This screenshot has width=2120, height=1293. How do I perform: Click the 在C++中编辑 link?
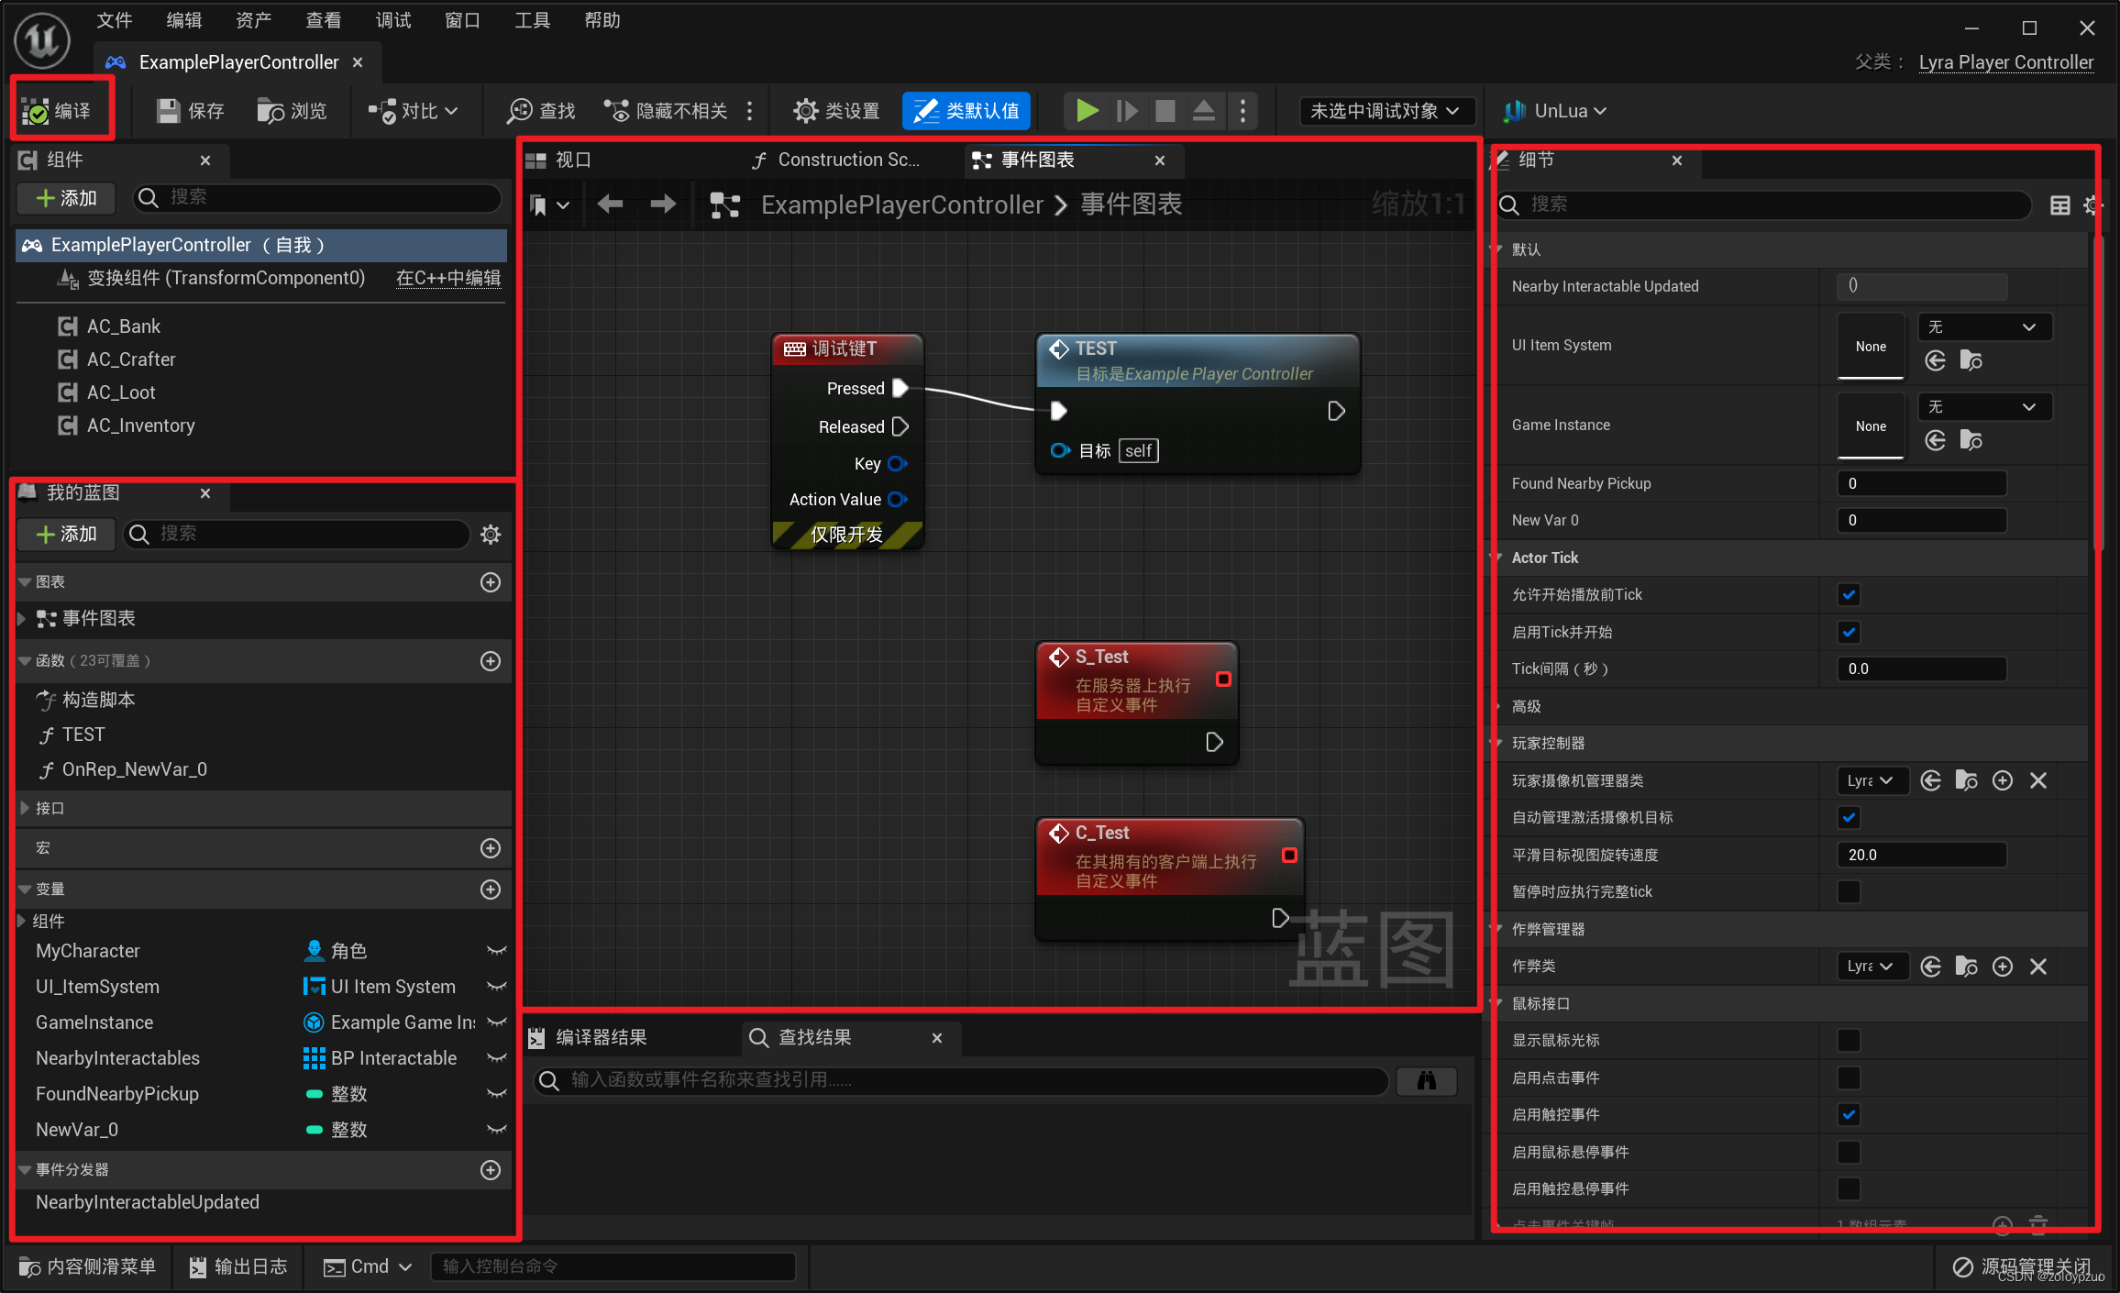point(448,278)
